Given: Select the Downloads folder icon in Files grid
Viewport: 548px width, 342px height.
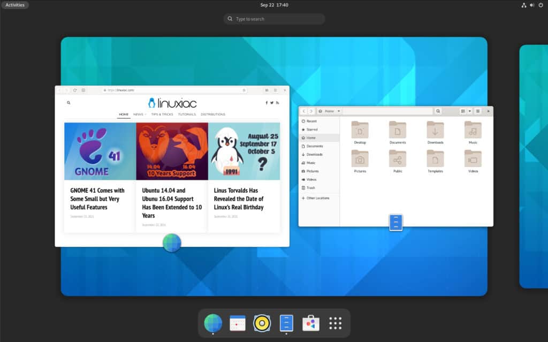Looking at the screenshot, I should 436,130.
